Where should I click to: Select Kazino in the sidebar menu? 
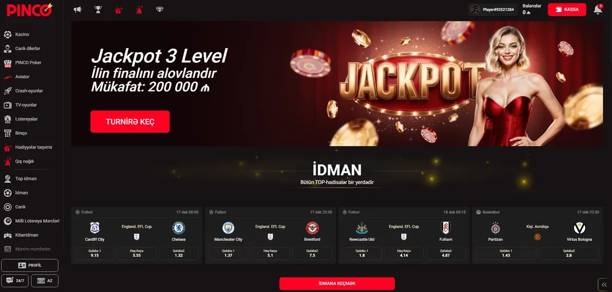22,35
